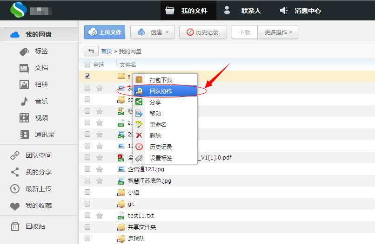Click the back arrow navigation button
The image size is (375, 244).
tap(91, 51)
